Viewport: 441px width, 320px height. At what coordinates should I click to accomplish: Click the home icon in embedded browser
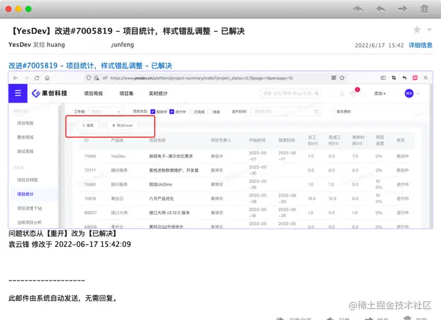tap(48, 78)
